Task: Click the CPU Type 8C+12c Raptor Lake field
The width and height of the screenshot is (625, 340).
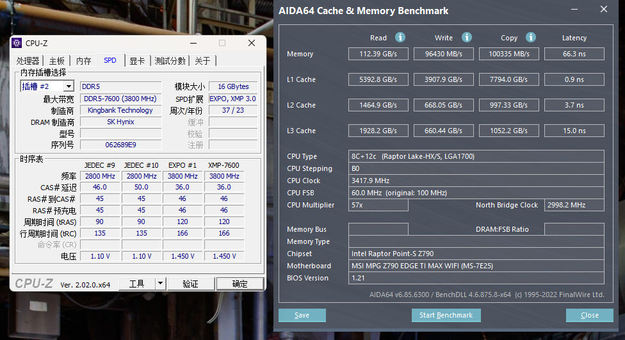Action: coord(476,156)
